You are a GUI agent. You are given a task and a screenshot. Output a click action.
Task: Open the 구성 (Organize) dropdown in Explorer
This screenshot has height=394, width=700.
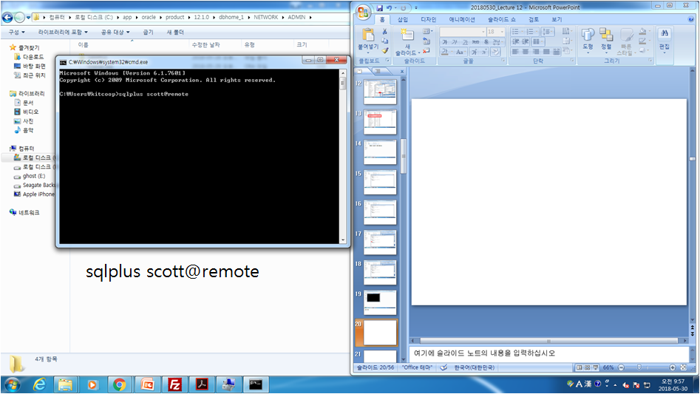click(16, 32)
